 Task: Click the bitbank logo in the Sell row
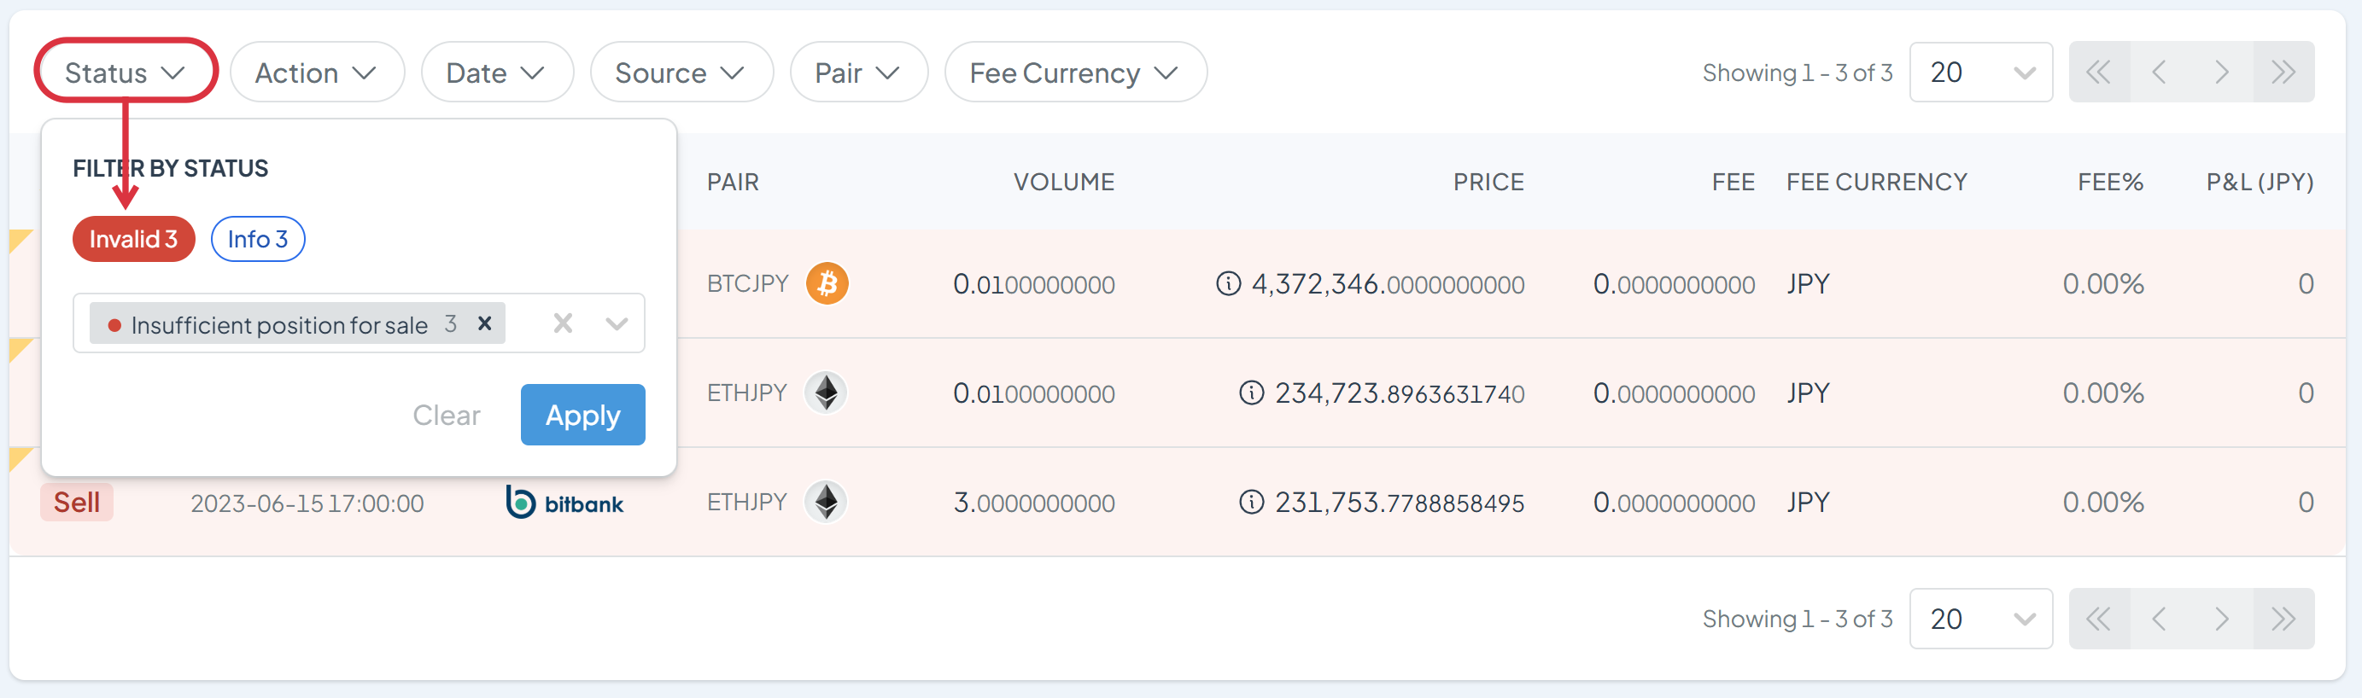(x=564, y=502)
